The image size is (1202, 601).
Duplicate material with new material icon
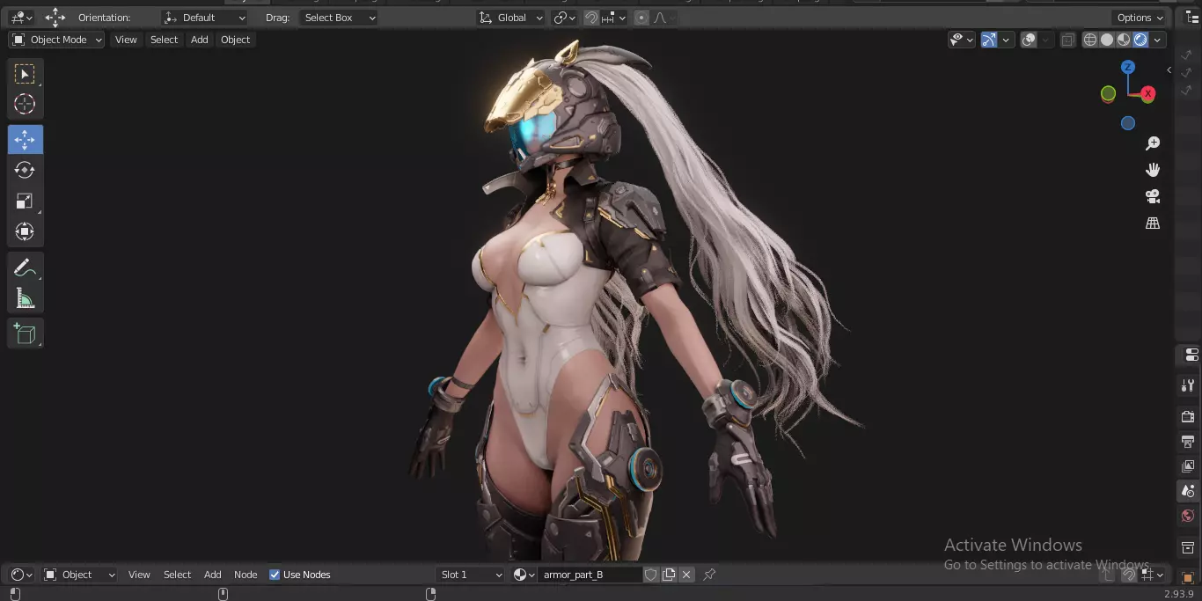tap(669, 575)
